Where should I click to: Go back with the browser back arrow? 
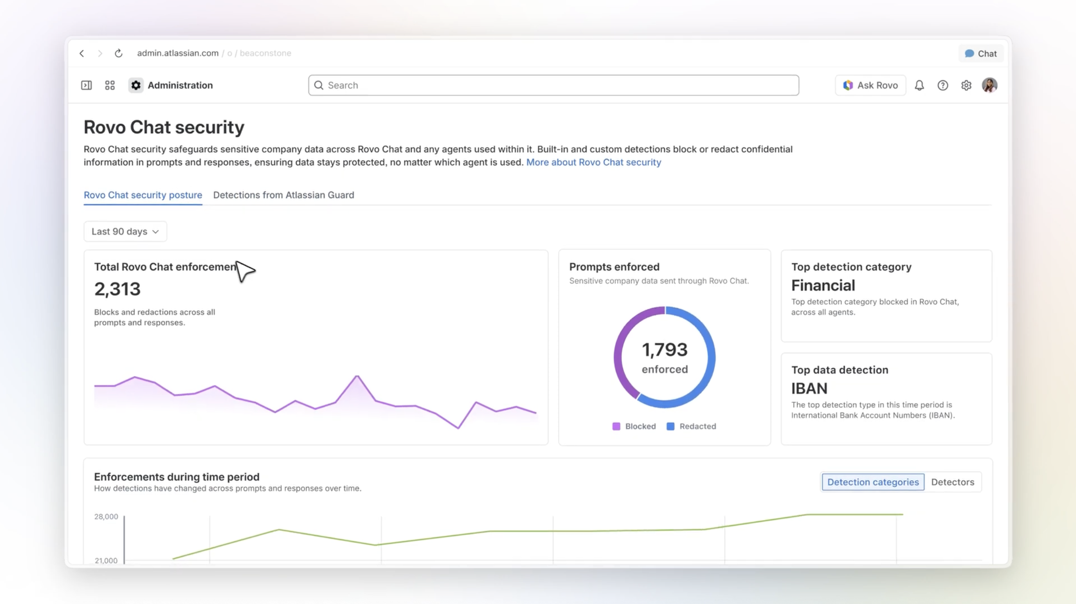pos(82,53)
